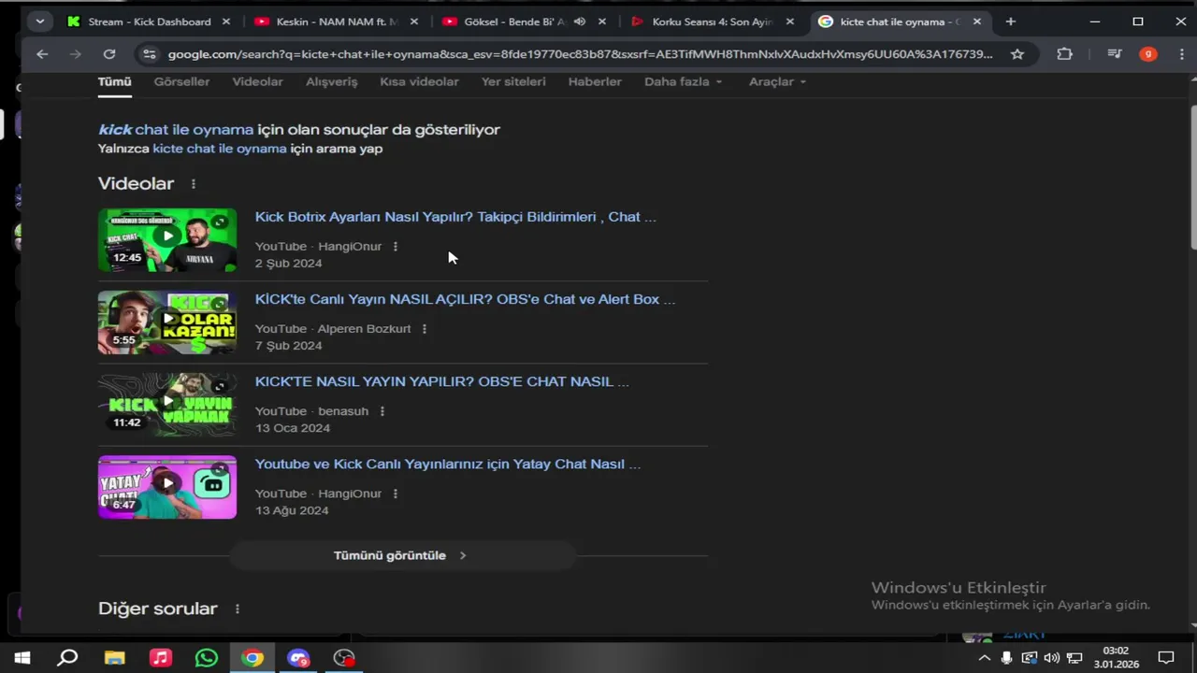Select the Haberler search filter
This screenshot has height=673, width=1197.
pos(595,81)
